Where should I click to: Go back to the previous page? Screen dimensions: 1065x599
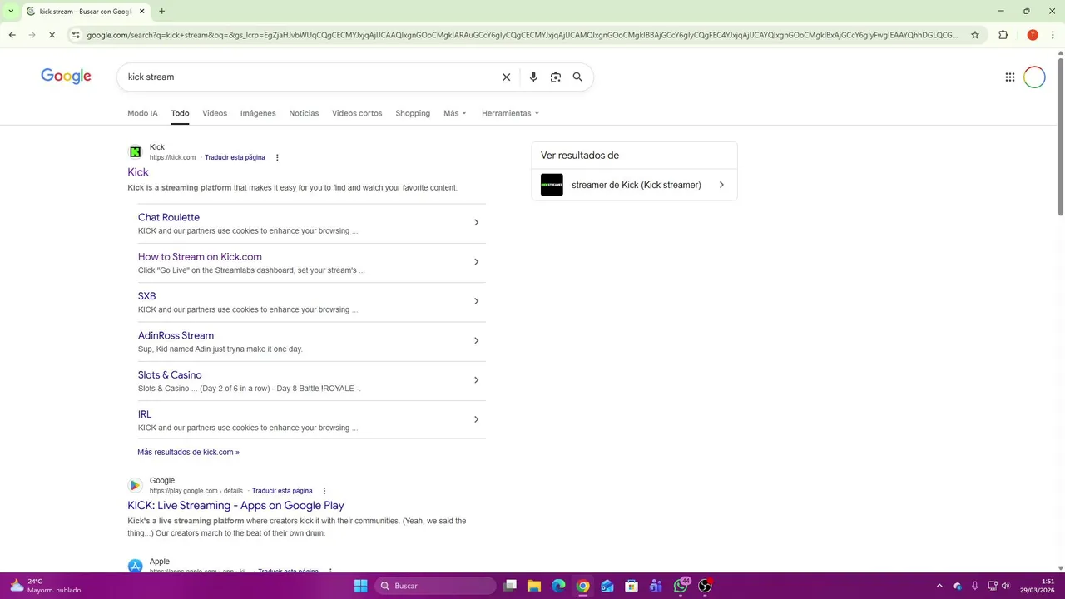(x=12, y=35)
